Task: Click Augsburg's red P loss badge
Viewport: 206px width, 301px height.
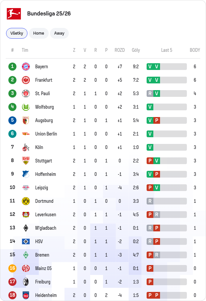Action: (157, 120)
